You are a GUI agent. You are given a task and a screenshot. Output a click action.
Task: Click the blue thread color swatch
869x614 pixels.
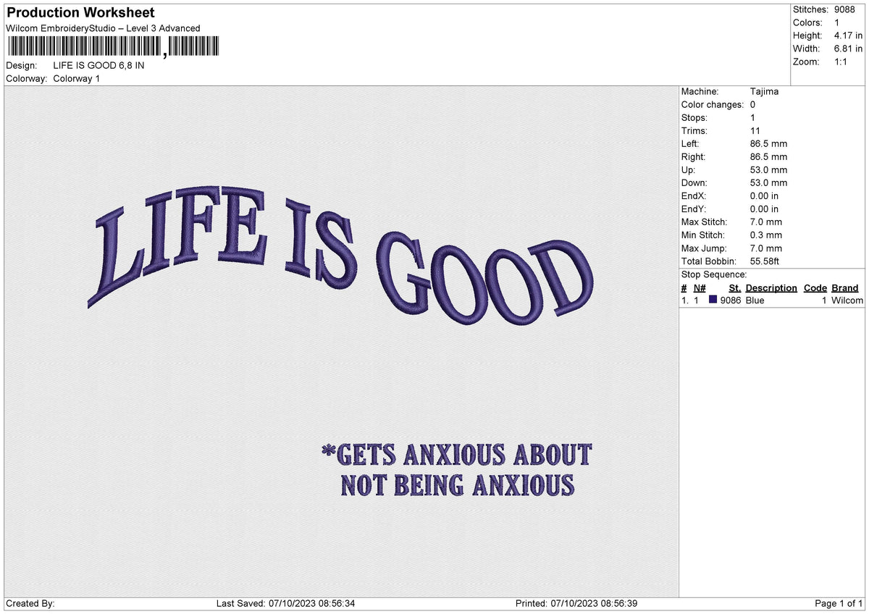[713, 300]
